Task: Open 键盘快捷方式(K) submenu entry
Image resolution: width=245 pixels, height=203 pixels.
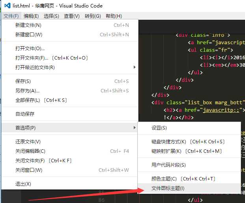Action: point(189,142)
